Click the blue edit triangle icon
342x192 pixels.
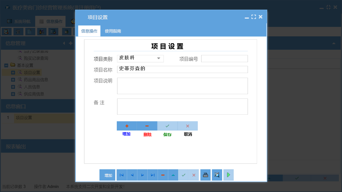173,175
